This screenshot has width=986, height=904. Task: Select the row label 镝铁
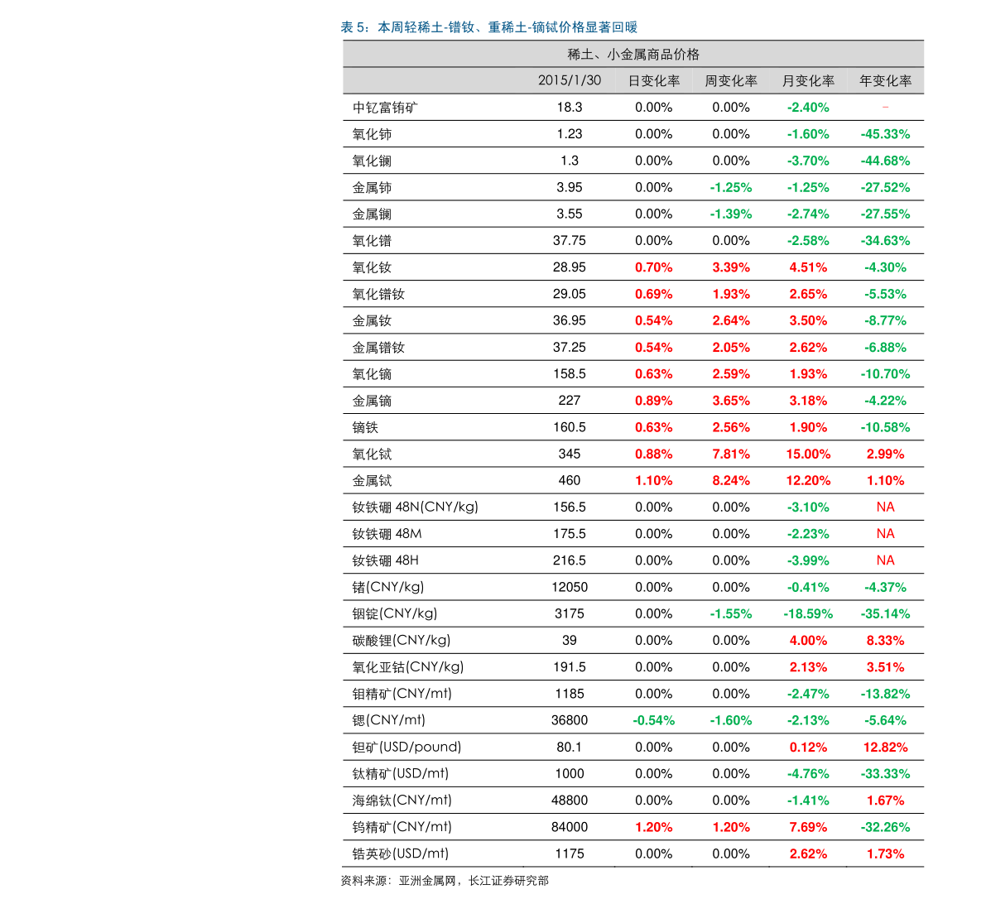[365, 427]
